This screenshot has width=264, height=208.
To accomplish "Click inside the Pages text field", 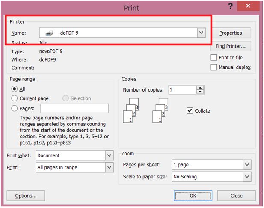I will 74,109.
